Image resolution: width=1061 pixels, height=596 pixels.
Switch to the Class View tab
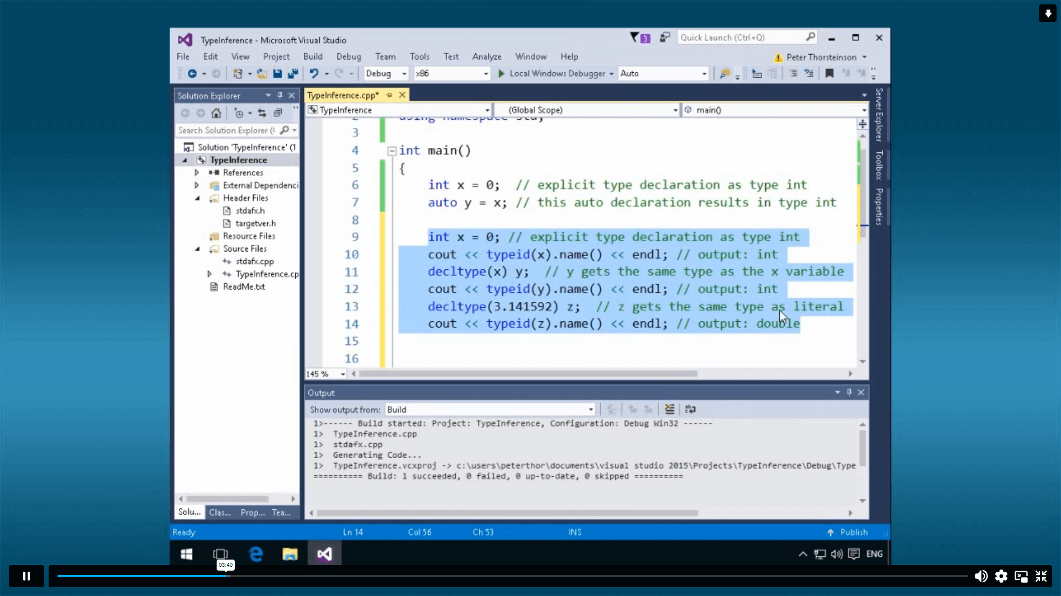(x=220, y=512)
